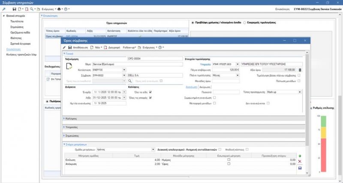Tick internal measurement checkbox in Επίλυση row
Image resolution: width=343 pixels, height=183 pixels.
point(229,159)
